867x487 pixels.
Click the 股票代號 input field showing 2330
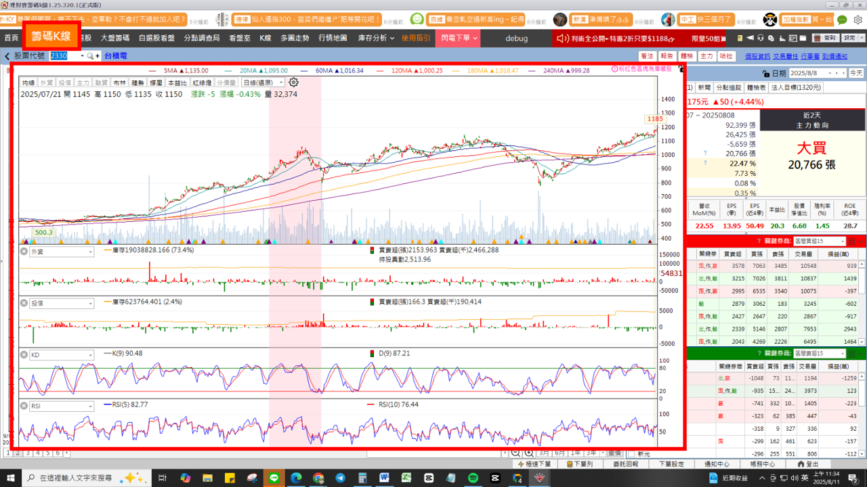pos(65,56)
